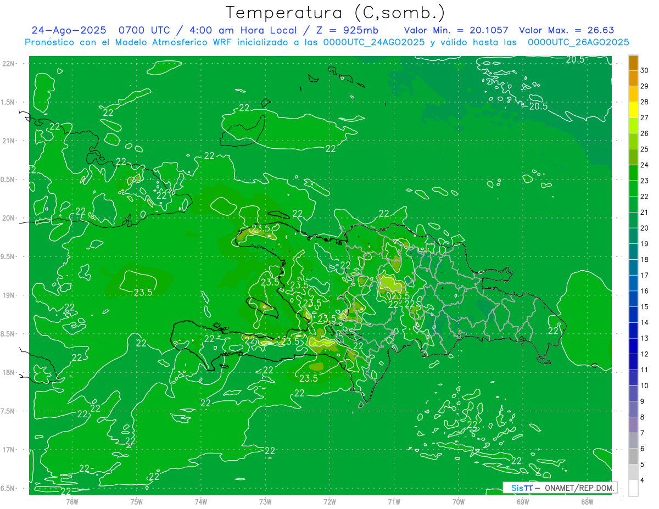Screen dimensions: 659x509
Task: Click the 'SisTT – ONAMET/REP.DOM.' logo box
Action: 560,488
